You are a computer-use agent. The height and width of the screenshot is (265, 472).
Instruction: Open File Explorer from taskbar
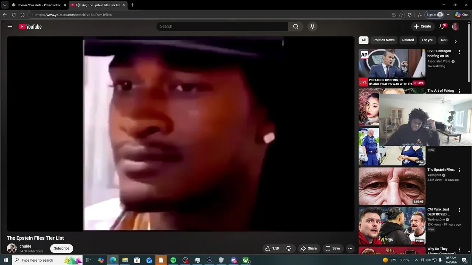125,260
